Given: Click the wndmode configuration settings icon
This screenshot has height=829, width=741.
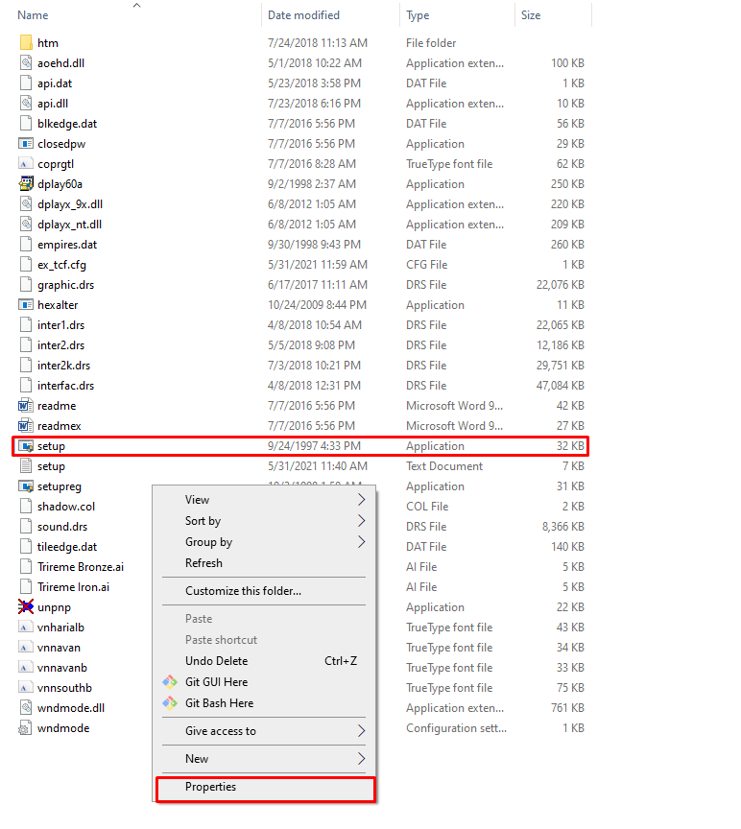Looking at the screenshot, I should (x=26, y=728).
